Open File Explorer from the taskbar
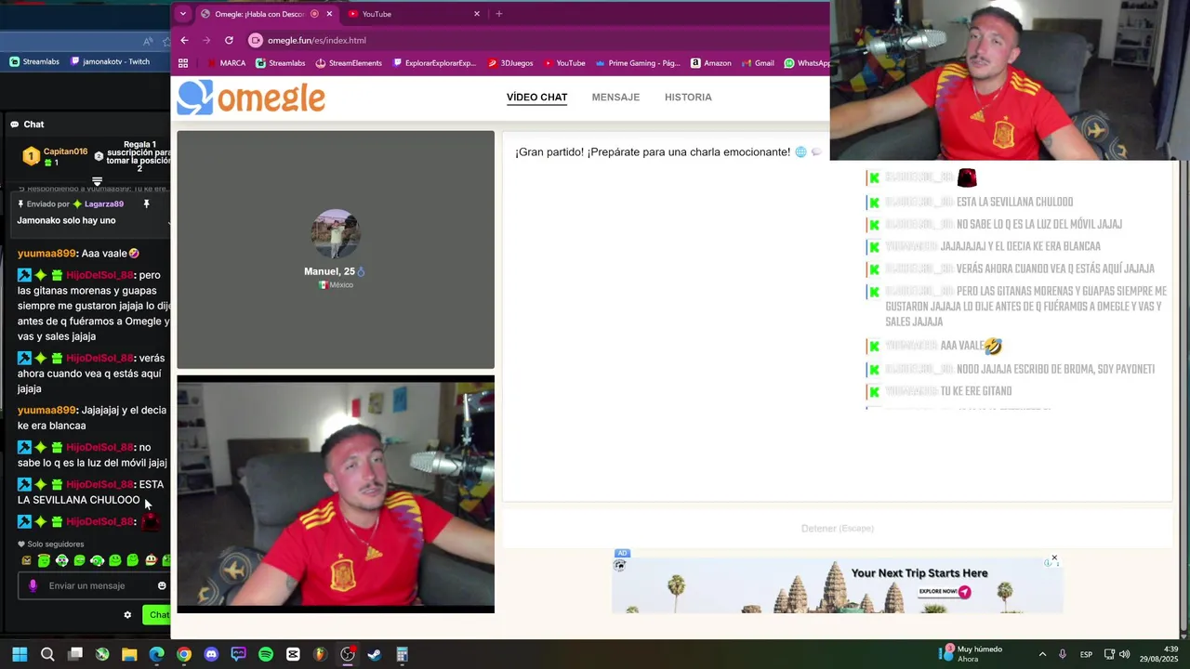 tap(129, 654)
